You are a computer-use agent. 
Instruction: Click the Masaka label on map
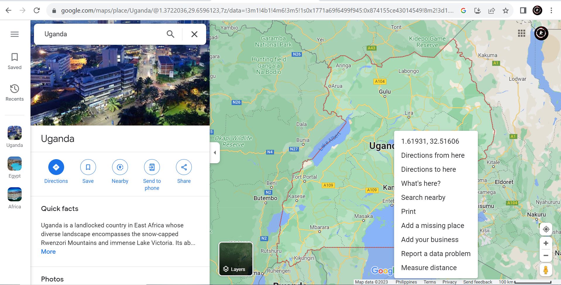coord(364,216)
